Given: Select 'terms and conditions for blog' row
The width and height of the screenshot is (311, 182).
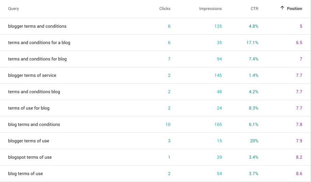Looking at the screenshot, I should pos(155,59).
